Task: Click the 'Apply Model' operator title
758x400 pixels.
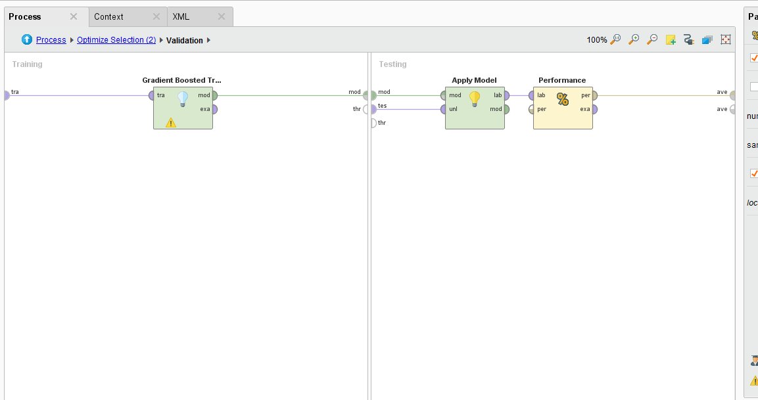Action: [x=474, y=80]
